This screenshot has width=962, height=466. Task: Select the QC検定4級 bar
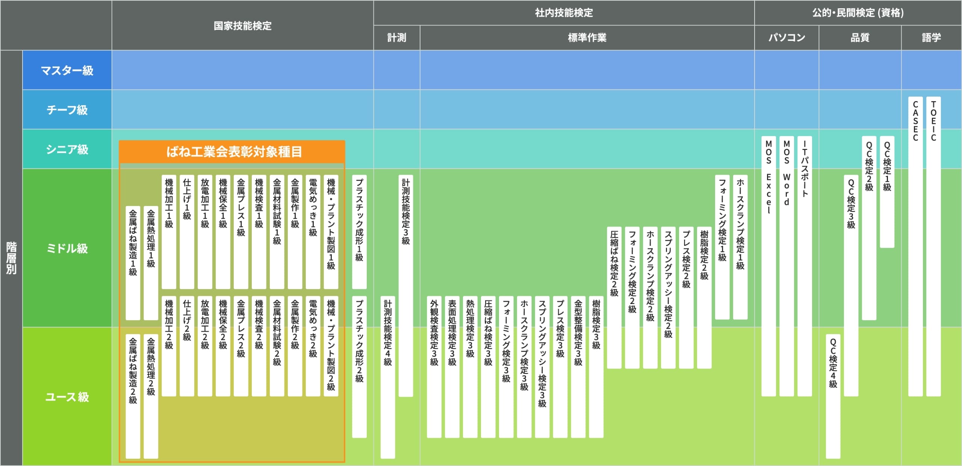point(833,396)
